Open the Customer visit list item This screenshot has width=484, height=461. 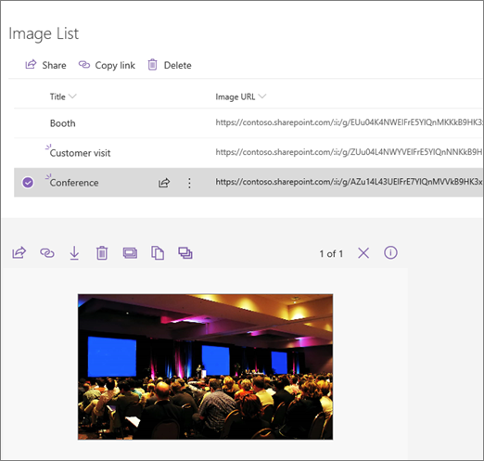[80, 153]
